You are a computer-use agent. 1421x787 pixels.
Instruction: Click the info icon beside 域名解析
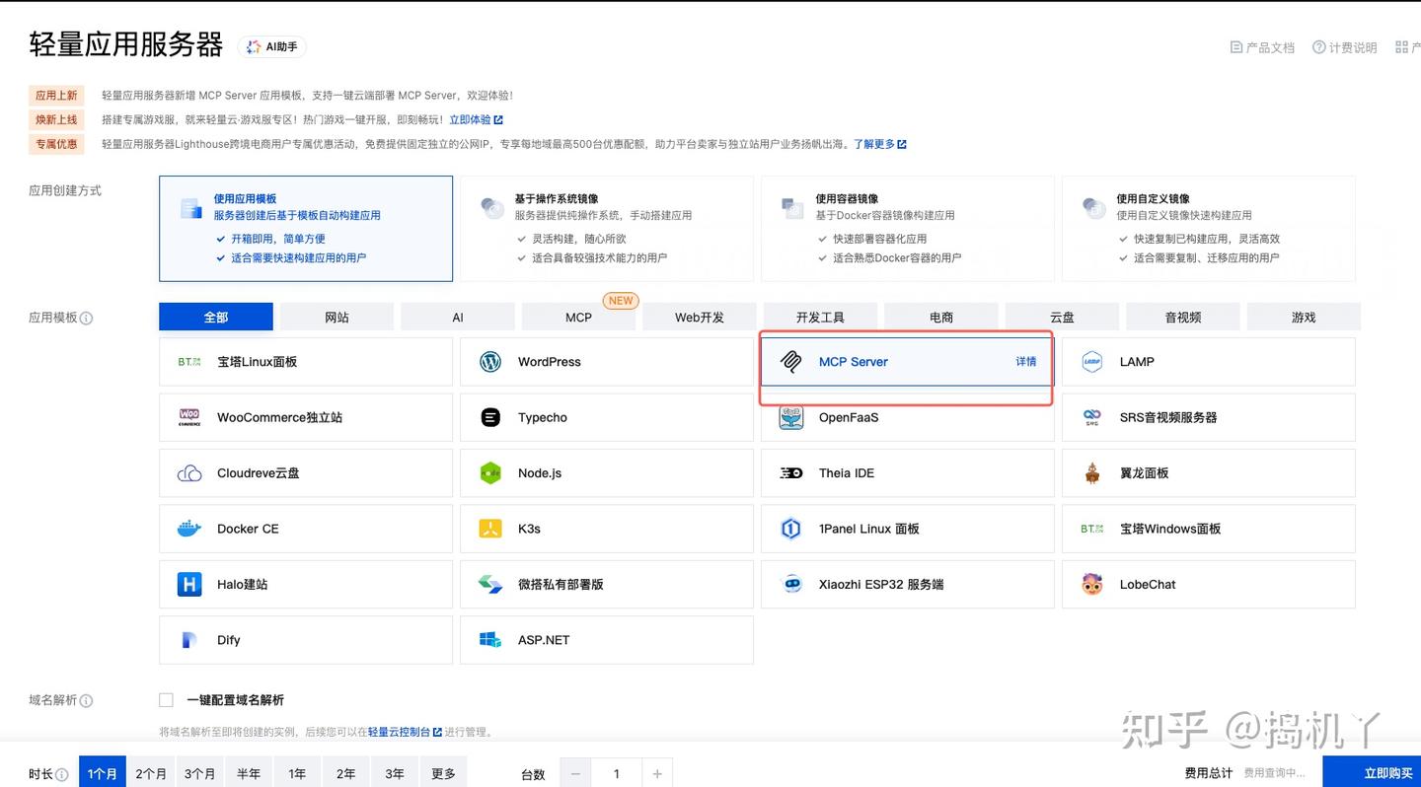(86, 701)
